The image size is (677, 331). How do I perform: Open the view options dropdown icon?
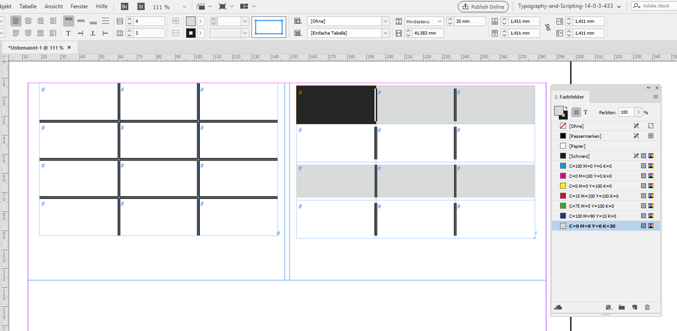click(204, 7)
